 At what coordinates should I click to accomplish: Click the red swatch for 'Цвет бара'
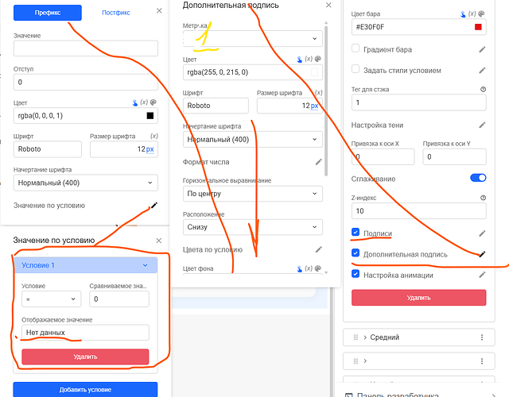click(x=477, y=27)
